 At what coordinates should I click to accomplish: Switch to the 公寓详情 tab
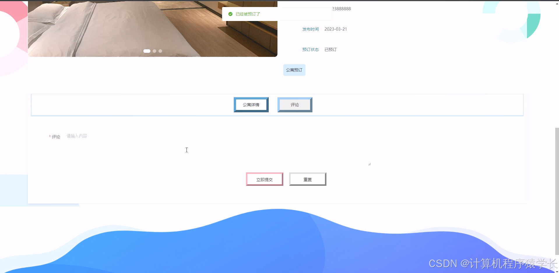coord(251,104)
